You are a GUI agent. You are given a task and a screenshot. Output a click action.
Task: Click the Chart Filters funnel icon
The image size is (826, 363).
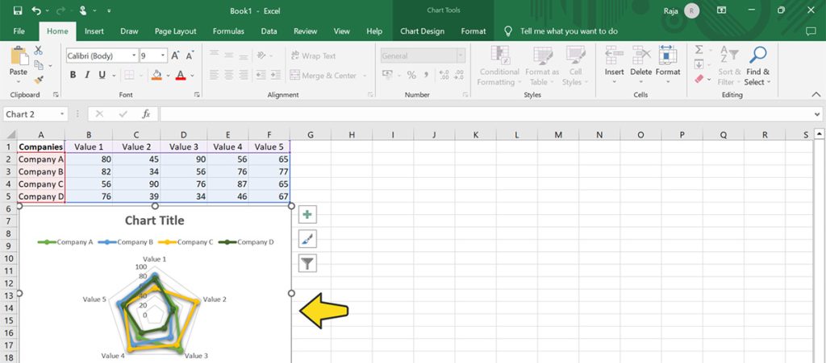307,262
